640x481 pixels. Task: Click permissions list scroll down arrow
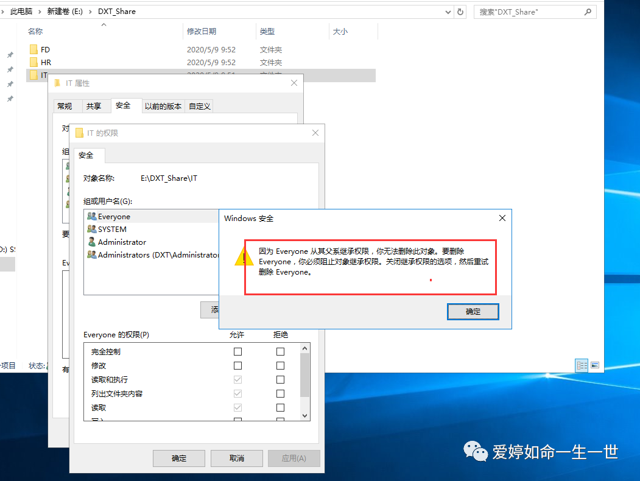[x=304, y=416]
